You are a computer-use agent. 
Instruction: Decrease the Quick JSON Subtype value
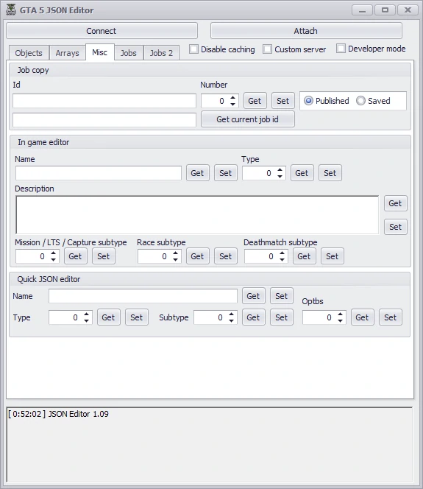pyautogui.click(x=231, y=320)
